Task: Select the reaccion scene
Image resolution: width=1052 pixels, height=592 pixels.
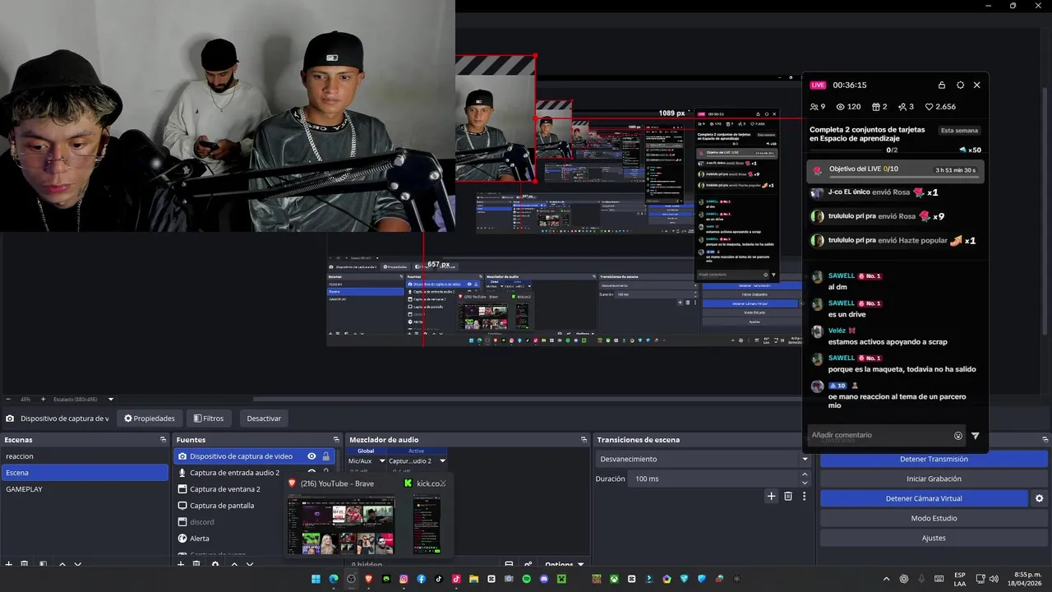Action: pos(85,456)
